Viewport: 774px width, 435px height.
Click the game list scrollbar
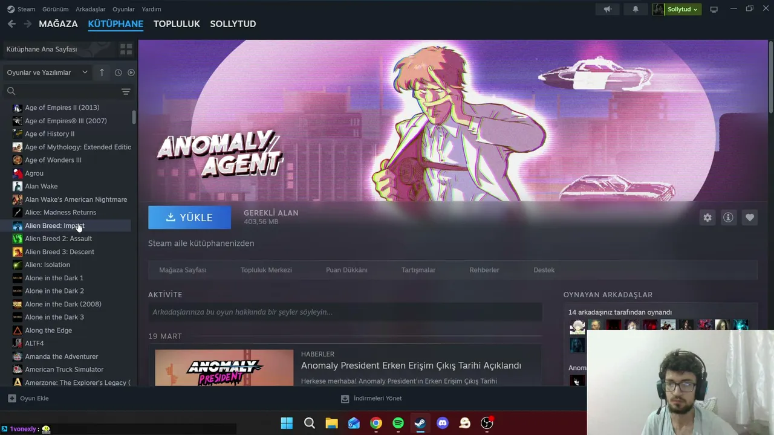[x=134, y=117]
